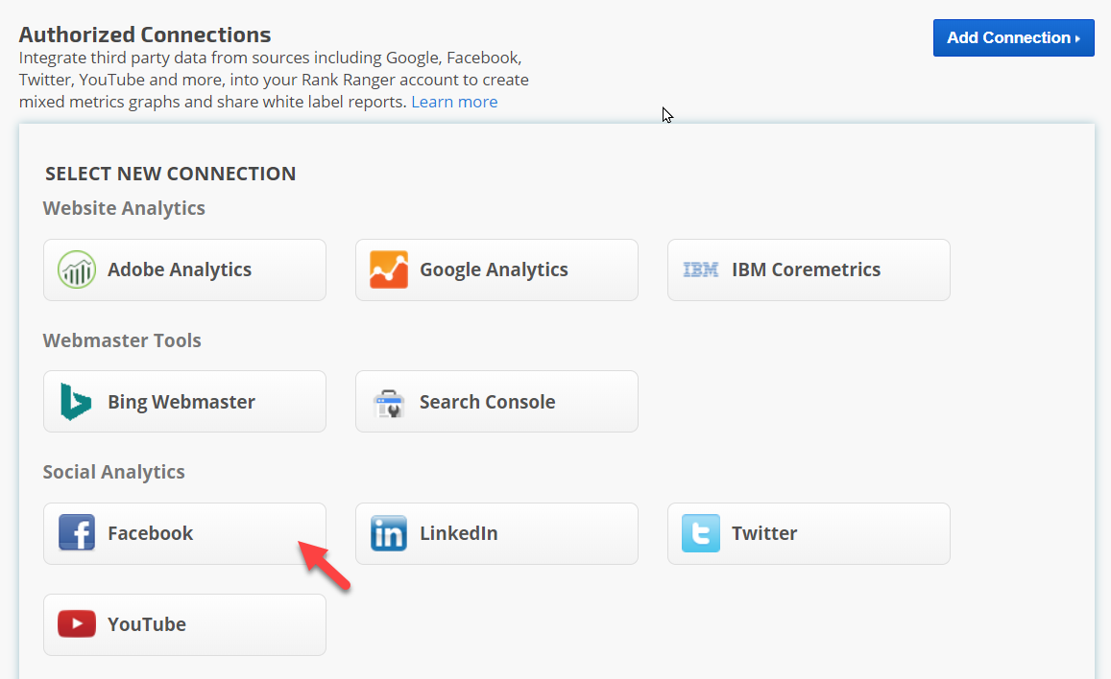Pick the YouTube connection label
Viewport: 1111px width, 679px height.
click(147, 624)
